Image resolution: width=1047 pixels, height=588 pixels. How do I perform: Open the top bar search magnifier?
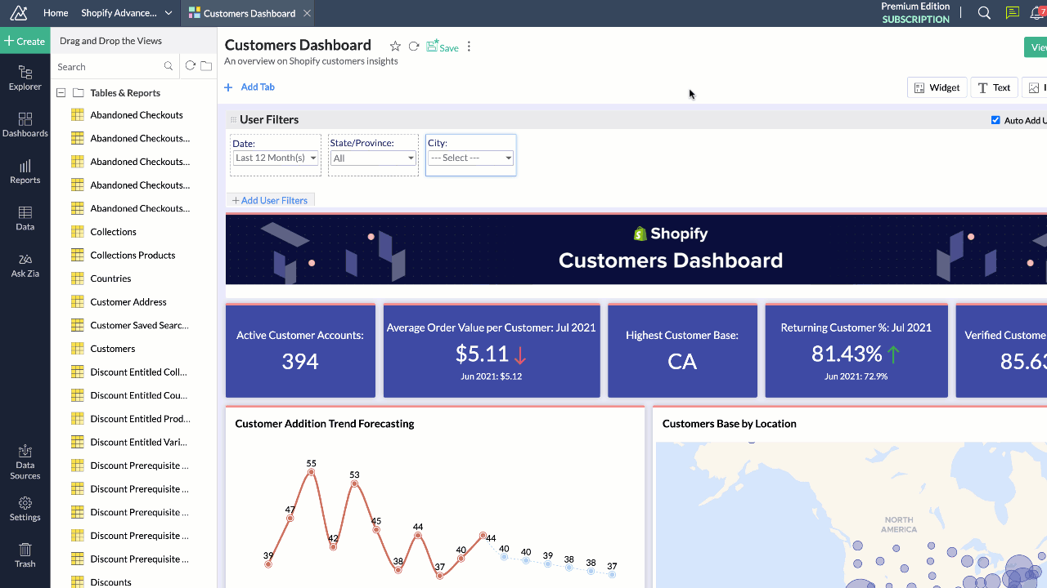(x=984, y=13)
